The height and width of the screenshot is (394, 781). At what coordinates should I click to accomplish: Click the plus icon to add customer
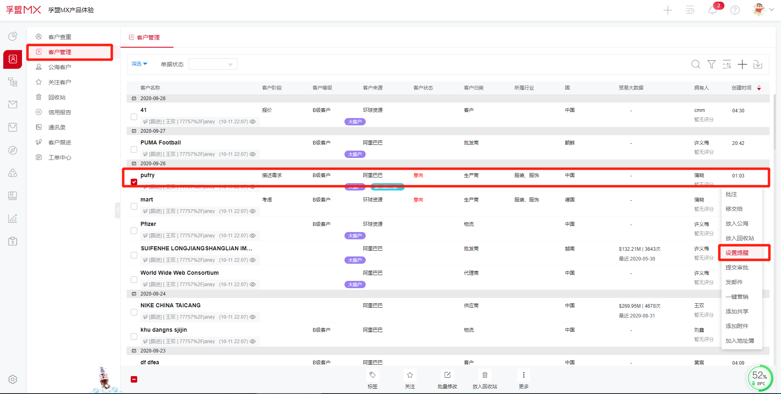742,64
